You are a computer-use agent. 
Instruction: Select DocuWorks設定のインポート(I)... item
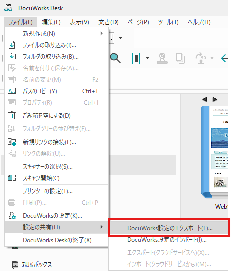pyautogui.click(x=169, y=240)
